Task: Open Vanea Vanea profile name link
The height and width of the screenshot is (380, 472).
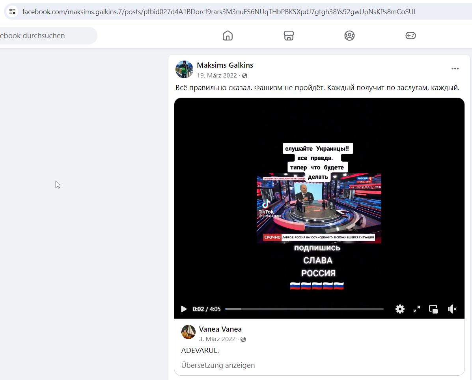Action: (220, 329)
